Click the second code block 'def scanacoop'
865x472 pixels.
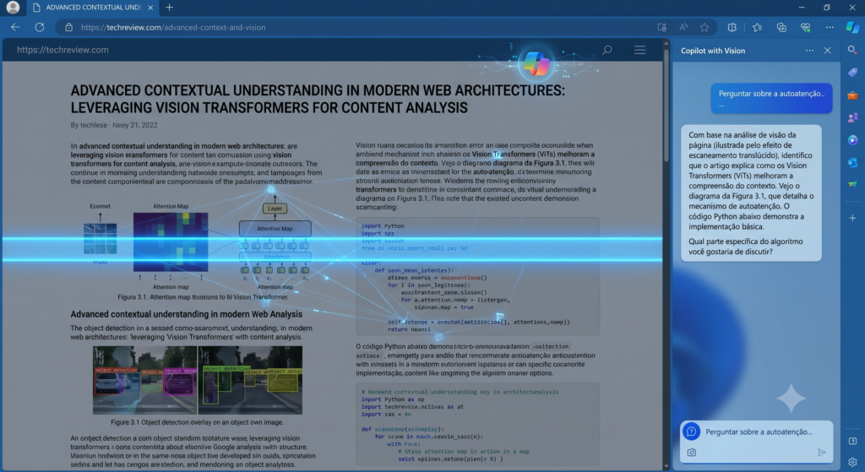pyautogui.click(x=478, y=425)
